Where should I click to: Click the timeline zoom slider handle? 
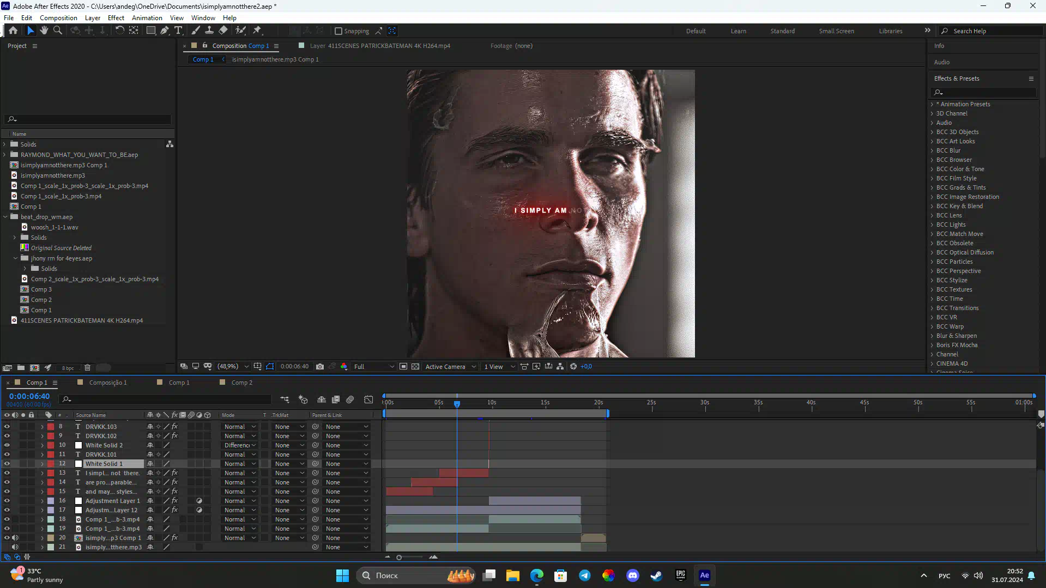click(x=399, y=557)
